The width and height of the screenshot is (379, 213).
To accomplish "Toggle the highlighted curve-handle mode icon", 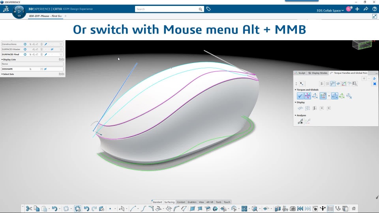I will click(x=333, y=84).
